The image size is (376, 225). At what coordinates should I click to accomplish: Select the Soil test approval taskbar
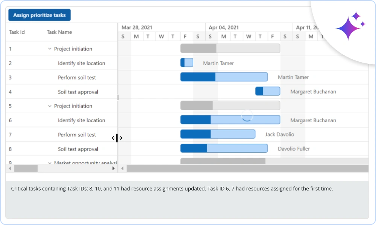pyautogui.click(x=268, y=91)
